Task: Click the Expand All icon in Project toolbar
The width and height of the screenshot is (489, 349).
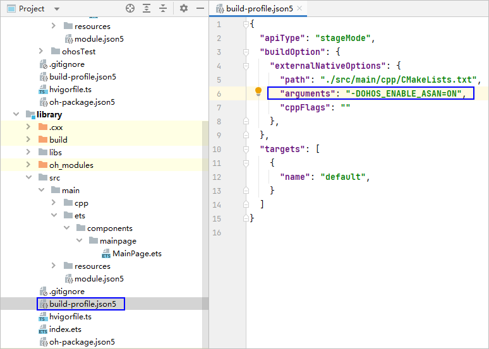Action: (147, 8)
